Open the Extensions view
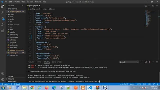Image resolution: width=160 pixels, height=90 pixels. (x=3, y=31)
